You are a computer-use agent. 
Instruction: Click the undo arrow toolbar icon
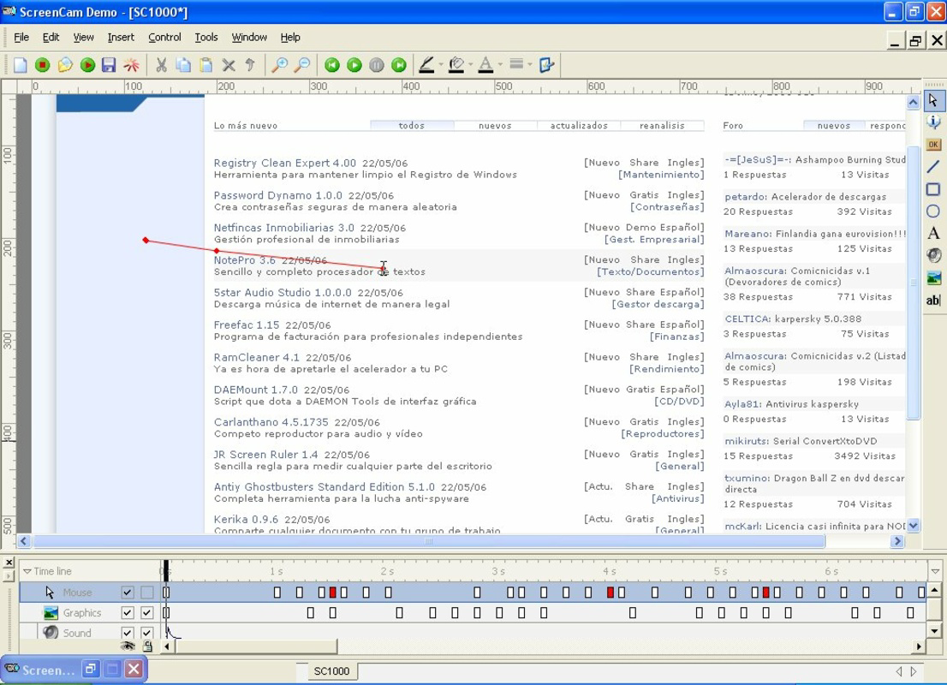pos(250,65)
